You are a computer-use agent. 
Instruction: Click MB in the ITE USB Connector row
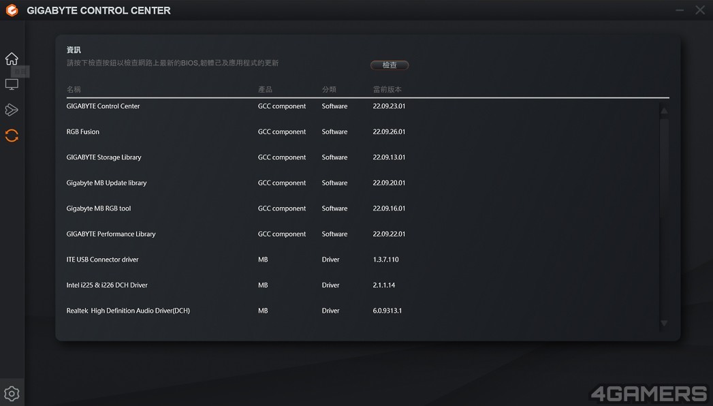pyautogui.click(x=263, y=260)
